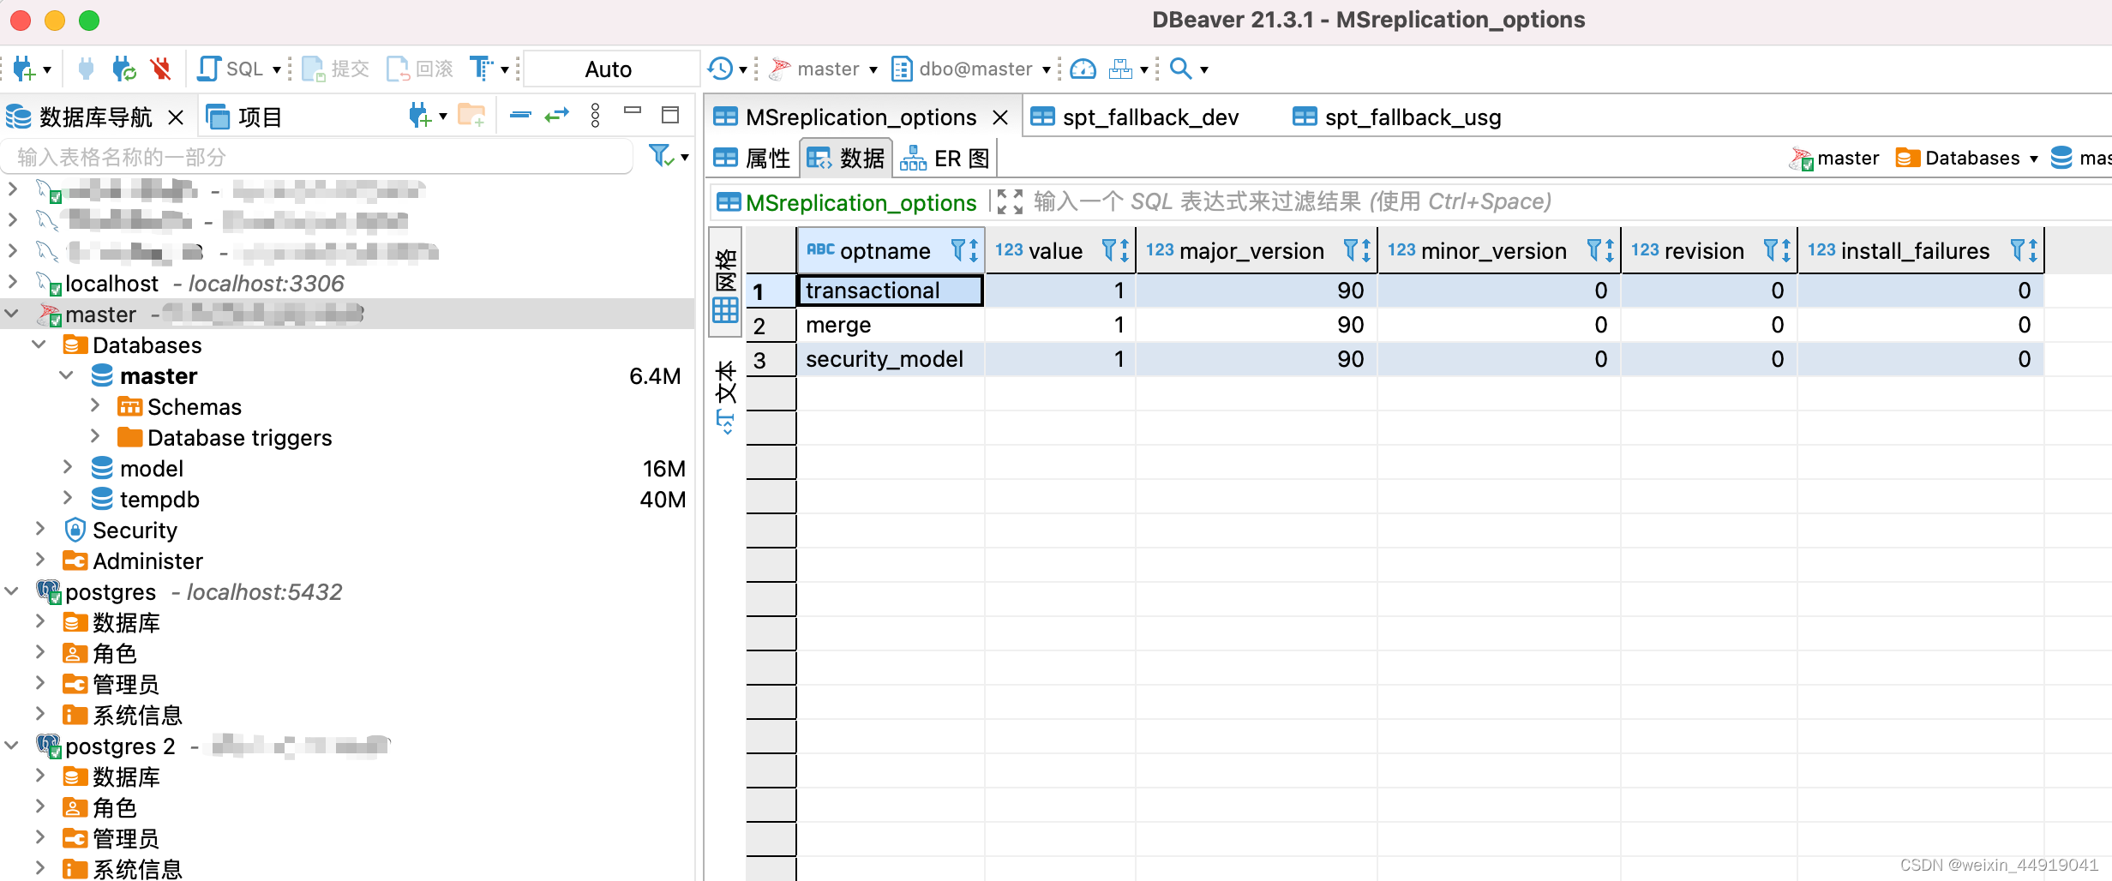Image resolution: width=2112 pixels, height=881 pixels.
Task: Click the 回滚 rollback button
Action: coord(420,69)
